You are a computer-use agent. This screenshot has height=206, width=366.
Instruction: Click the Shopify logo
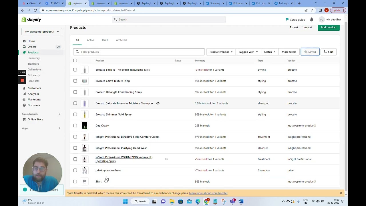click(x=31, y=19)
